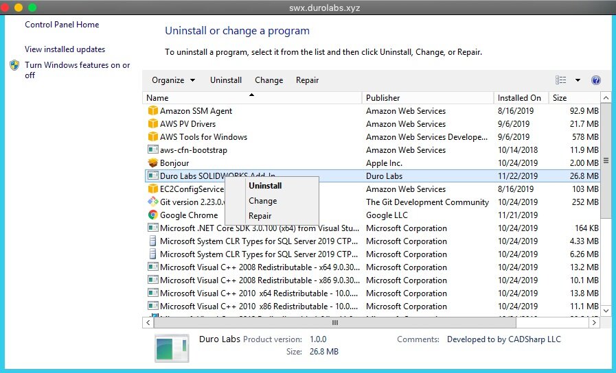Viewport: 616px width, 373px height.
Task: Click the macOS green maximize button
Action: pyautogui.click(x=32, y=8)
